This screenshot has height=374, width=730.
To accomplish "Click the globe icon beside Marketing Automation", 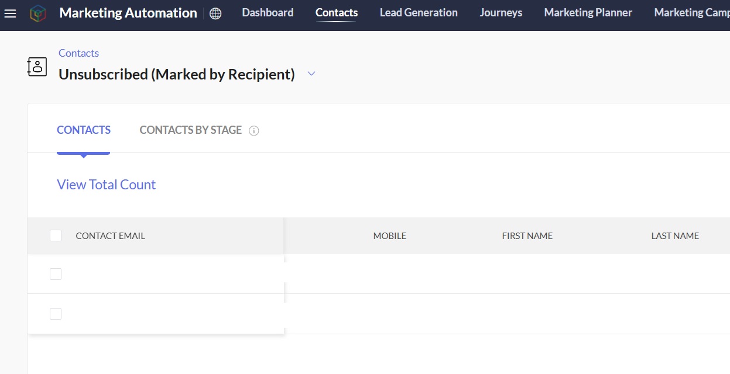I will tap(215, 13).
